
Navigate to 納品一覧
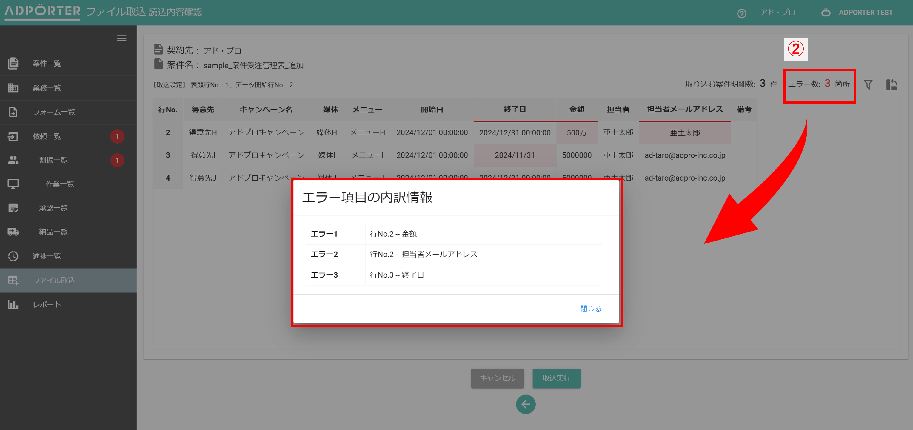(68, 232)
